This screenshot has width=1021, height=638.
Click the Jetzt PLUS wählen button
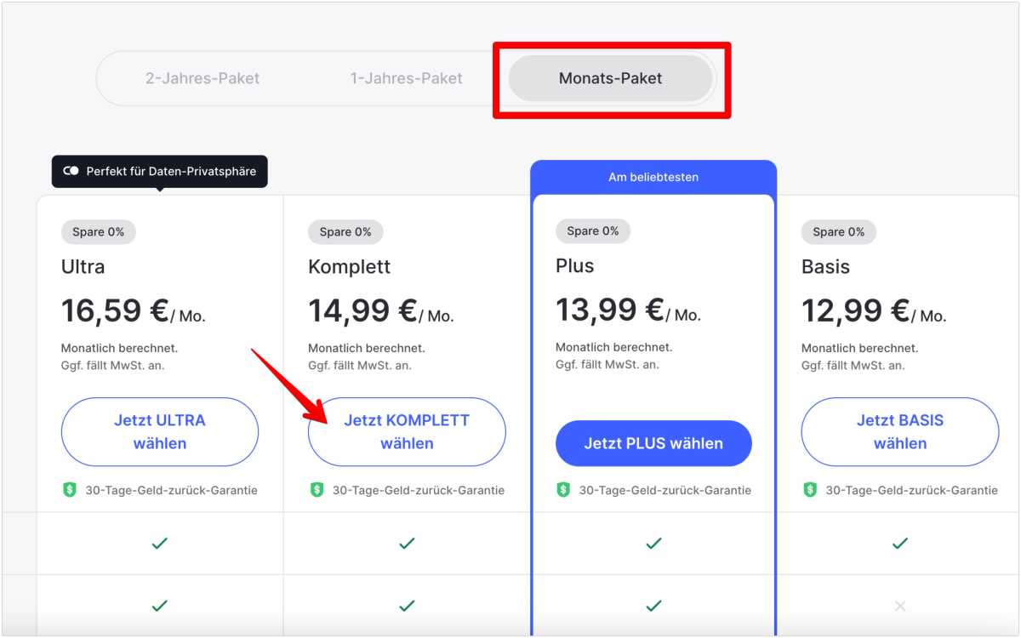tap(653, 442)
